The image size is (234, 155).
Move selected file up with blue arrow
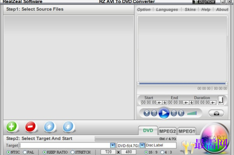[x=49, y=127]
